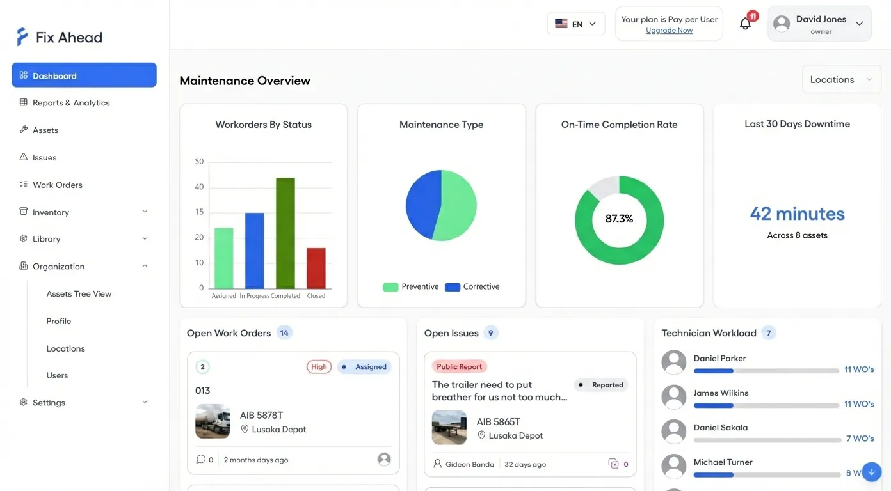Open the Locations filter dropdown
891x491 pixels.
(840, 79)
